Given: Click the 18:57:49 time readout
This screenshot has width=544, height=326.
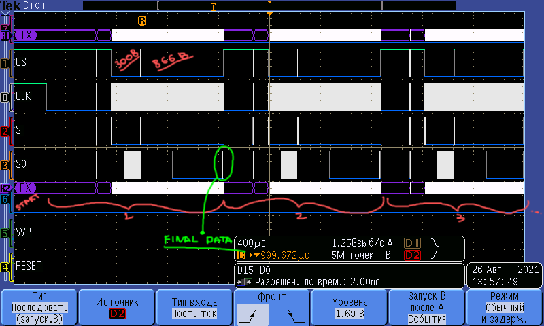Looking at the screenshot, I should (495, 282).
